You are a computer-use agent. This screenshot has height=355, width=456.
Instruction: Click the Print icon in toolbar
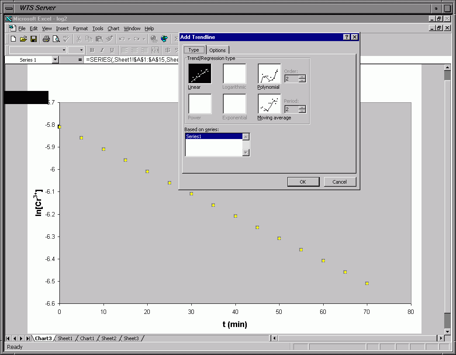[46, 39]
